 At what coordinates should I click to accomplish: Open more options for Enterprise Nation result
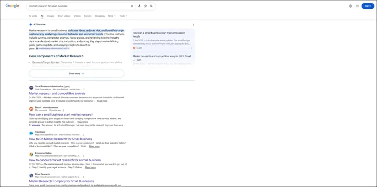pos(84,156)
